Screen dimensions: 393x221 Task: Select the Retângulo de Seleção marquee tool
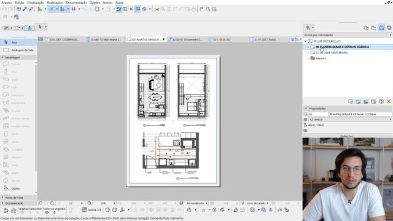coord(18,50)
